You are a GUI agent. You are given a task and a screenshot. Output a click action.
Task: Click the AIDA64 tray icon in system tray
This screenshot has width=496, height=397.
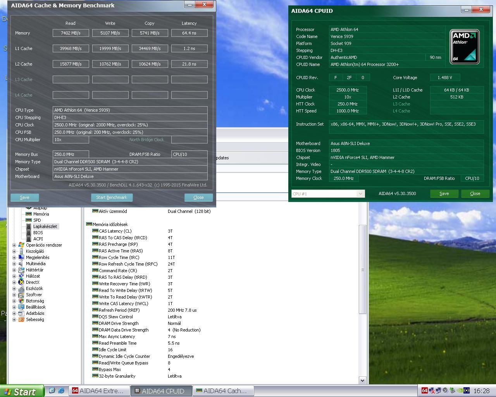pyautogui.click(x=424, y=390)
